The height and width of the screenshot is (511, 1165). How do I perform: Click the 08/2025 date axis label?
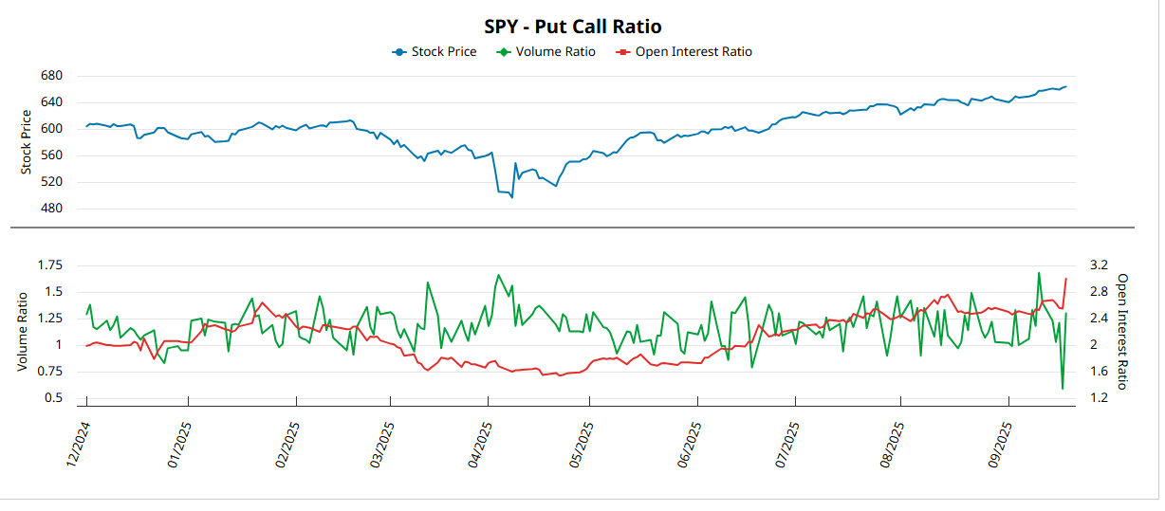click(892, 445)
